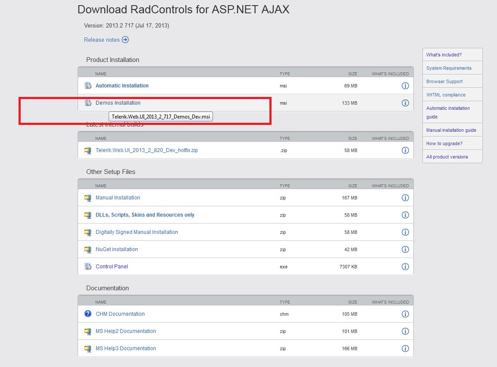Click info icon for Demos Installation row
The image size is (497, 367).
405,103
